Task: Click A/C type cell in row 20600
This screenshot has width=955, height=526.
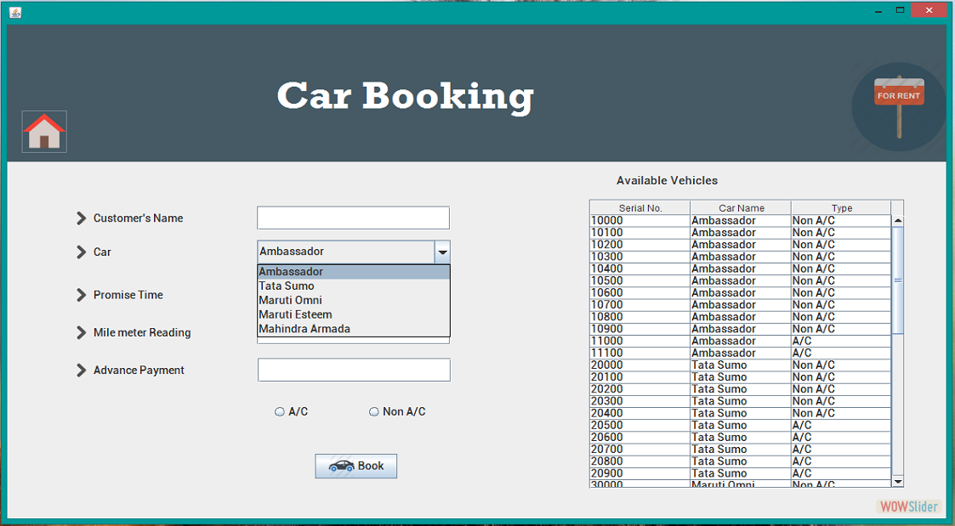Action: [841, 437]
